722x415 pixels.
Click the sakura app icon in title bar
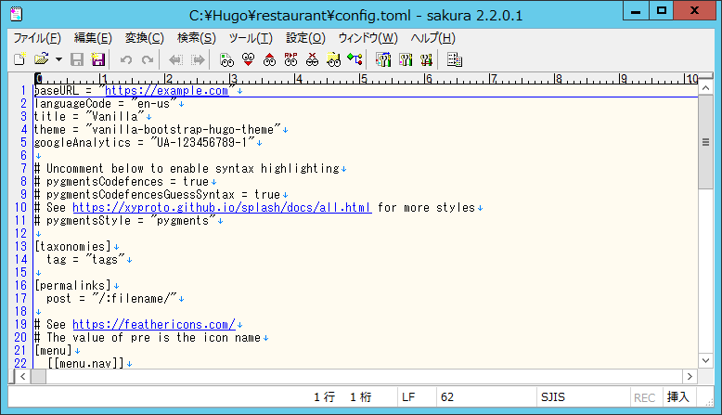pyautogui.click(x=16, y=14)
